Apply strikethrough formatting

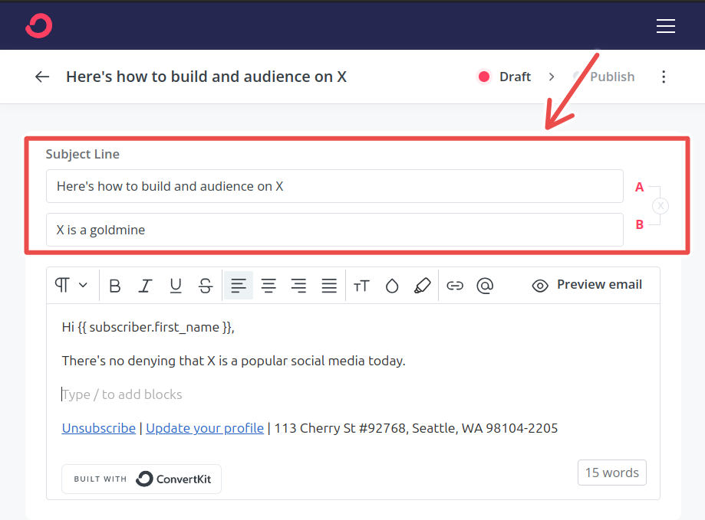[x=205, y=285]
